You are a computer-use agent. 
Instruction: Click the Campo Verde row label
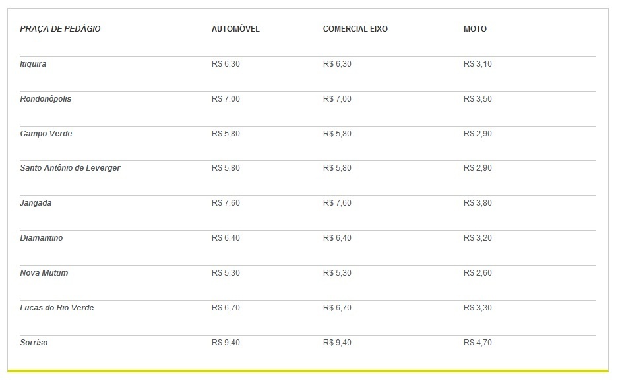(x=46, y=134)
